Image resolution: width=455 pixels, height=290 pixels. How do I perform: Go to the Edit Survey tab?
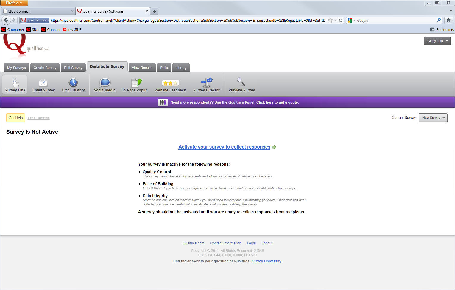[73, 68]
